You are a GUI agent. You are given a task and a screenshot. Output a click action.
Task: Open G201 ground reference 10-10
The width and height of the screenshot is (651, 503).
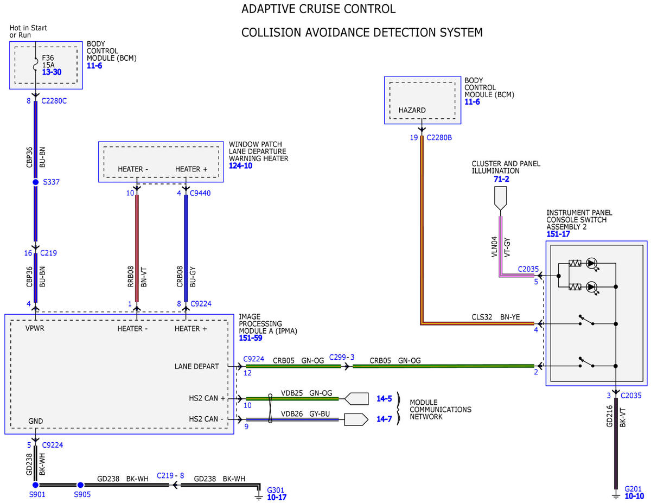pyautogui.click(x=634, y=496)
